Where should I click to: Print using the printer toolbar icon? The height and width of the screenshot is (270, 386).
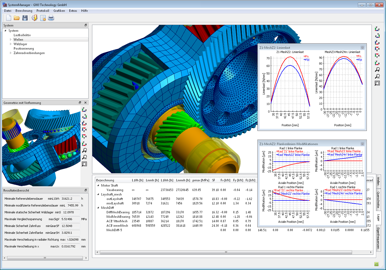pyautogui.click(x=51, y=18)
